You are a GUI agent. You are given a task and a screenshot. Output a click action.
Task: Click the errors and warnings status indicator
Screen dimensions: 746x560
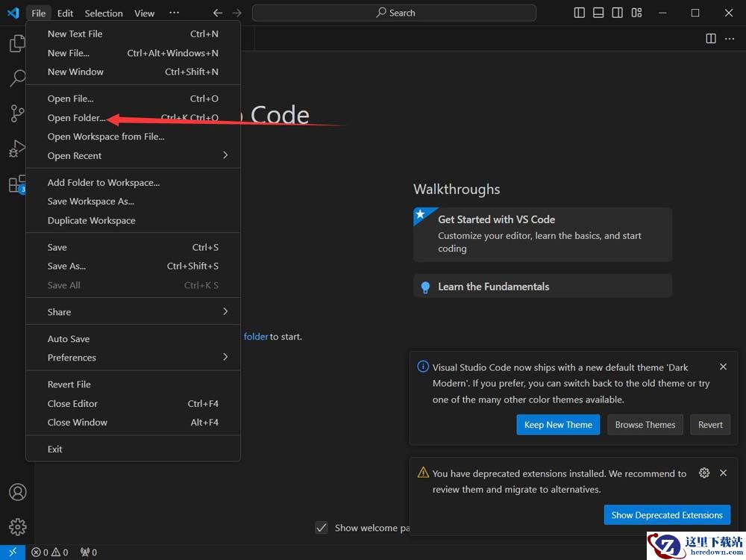[49, 553]
